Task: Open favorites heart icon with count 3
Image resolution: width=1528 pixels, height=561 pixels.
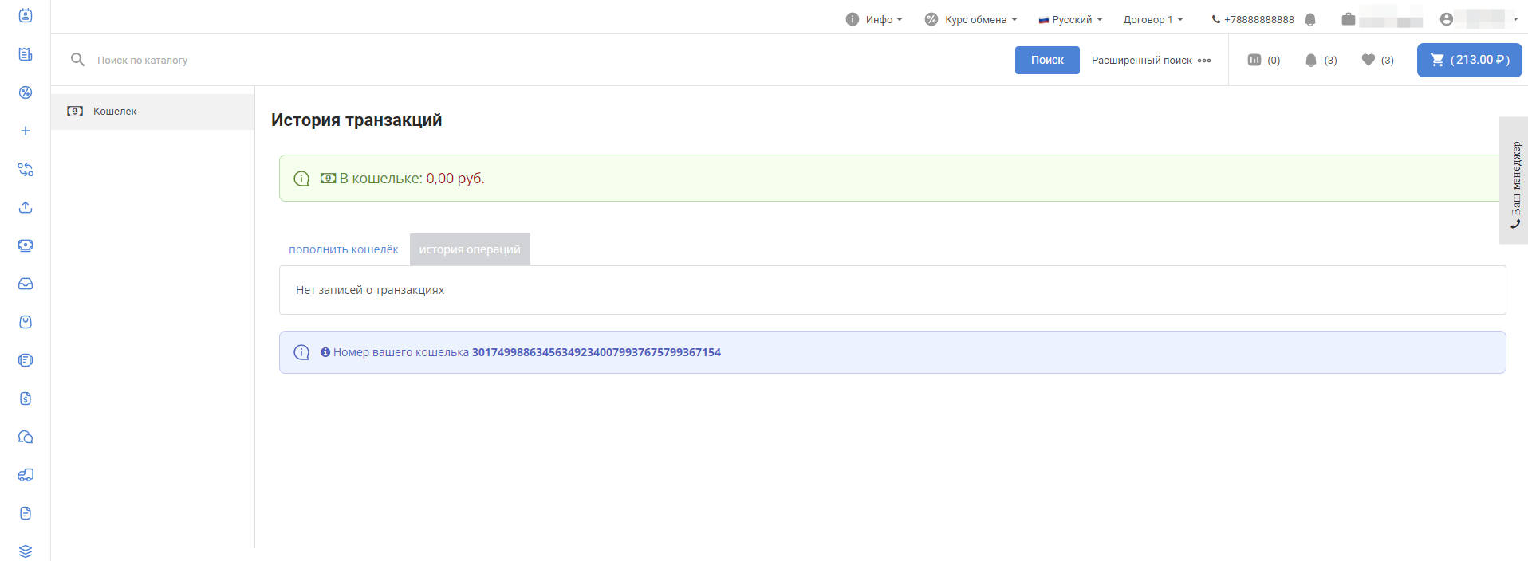Action: (1377, 60)
